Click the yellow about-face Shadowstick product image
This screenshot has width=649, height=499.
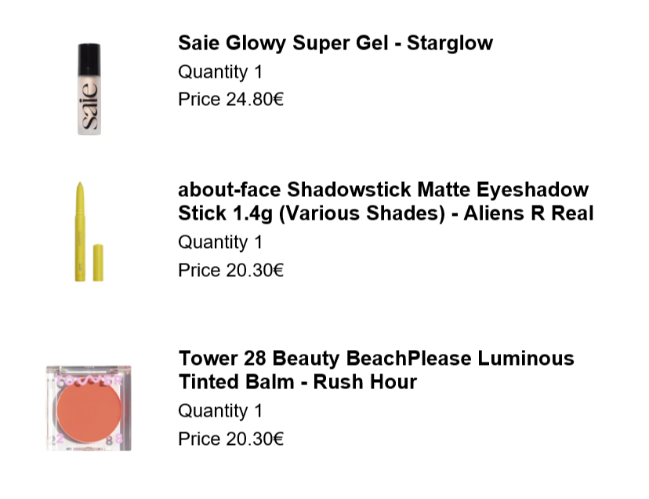click(89, 231)
